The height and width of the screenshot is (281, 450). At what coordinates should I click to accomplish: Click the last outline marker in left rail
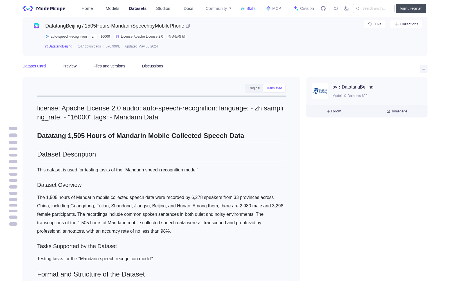click(13, 224)
